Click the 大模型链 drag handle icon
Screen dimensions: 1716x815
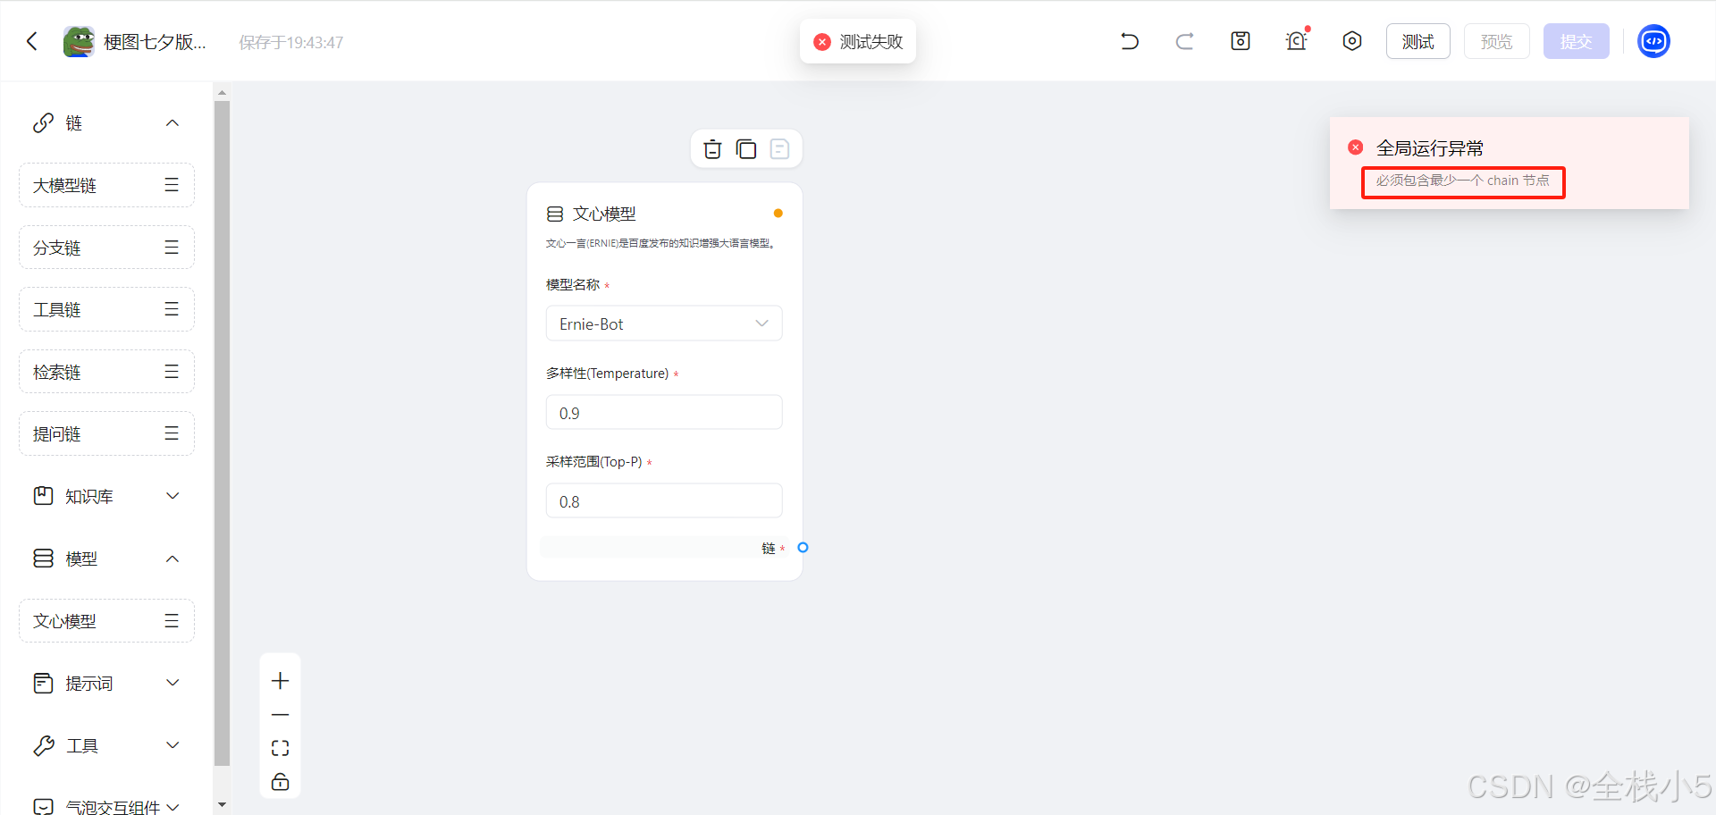pyautogui.click(x=172, y=185)
